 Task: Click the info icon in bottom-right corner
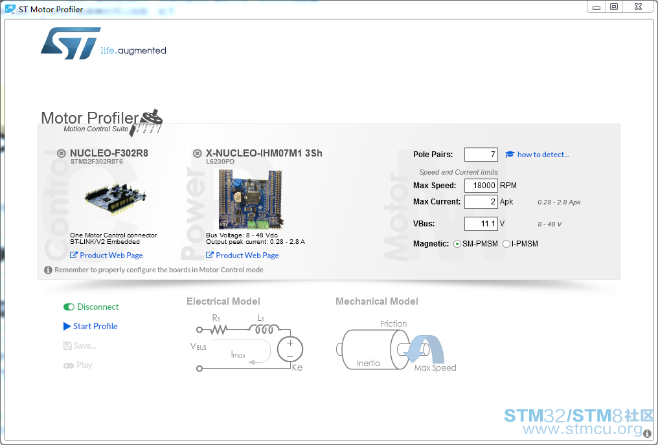(x=647, y=434)
